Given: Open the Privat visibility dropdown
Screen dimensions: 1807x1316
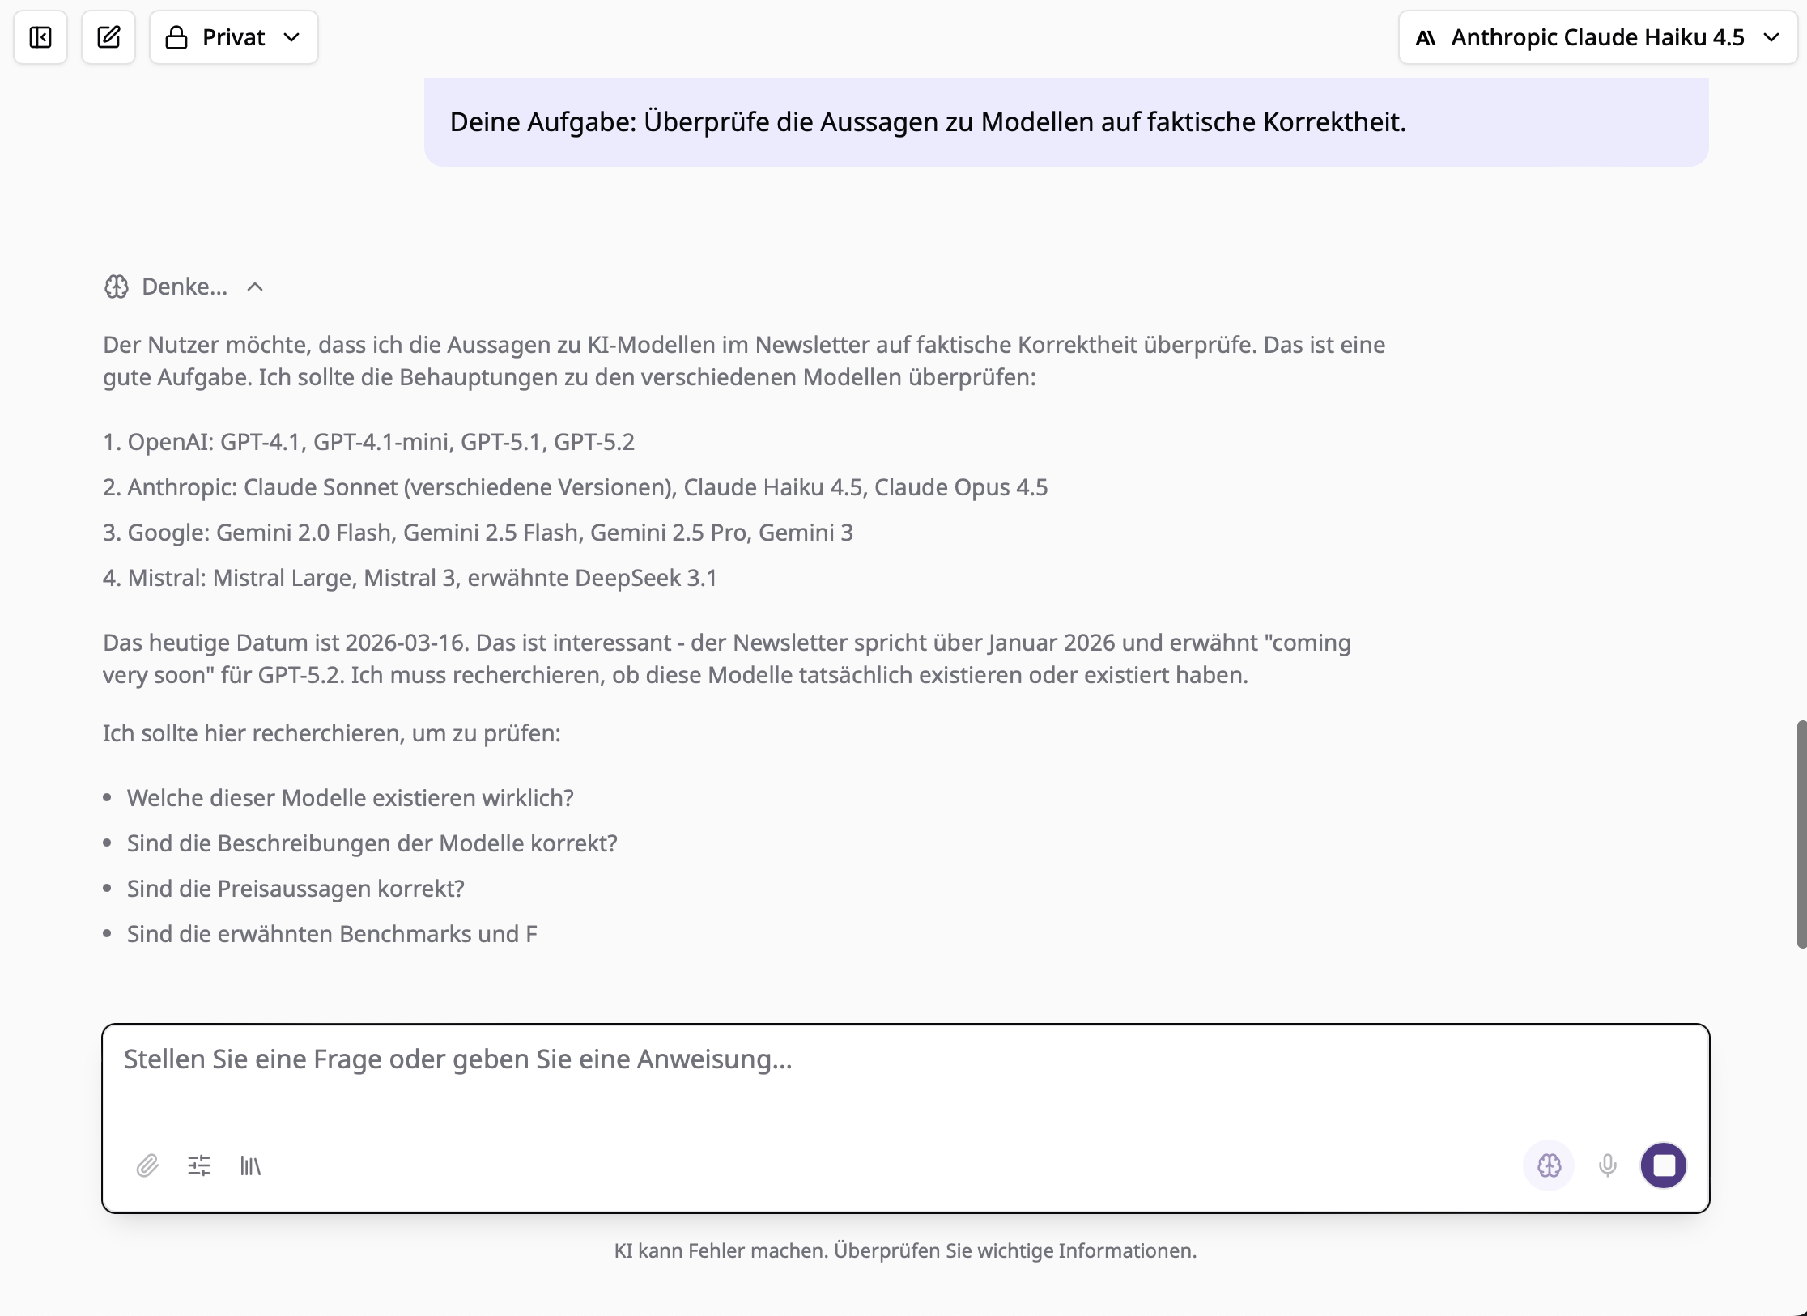Looking at the screenshot, I should click(233, 37).
